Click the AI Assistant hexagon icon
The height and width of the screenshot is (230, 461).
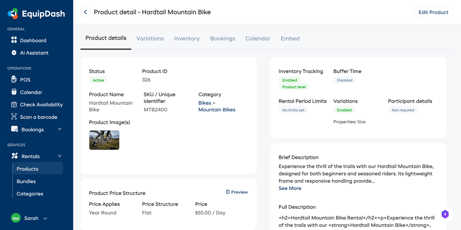[x=14, y=53]
